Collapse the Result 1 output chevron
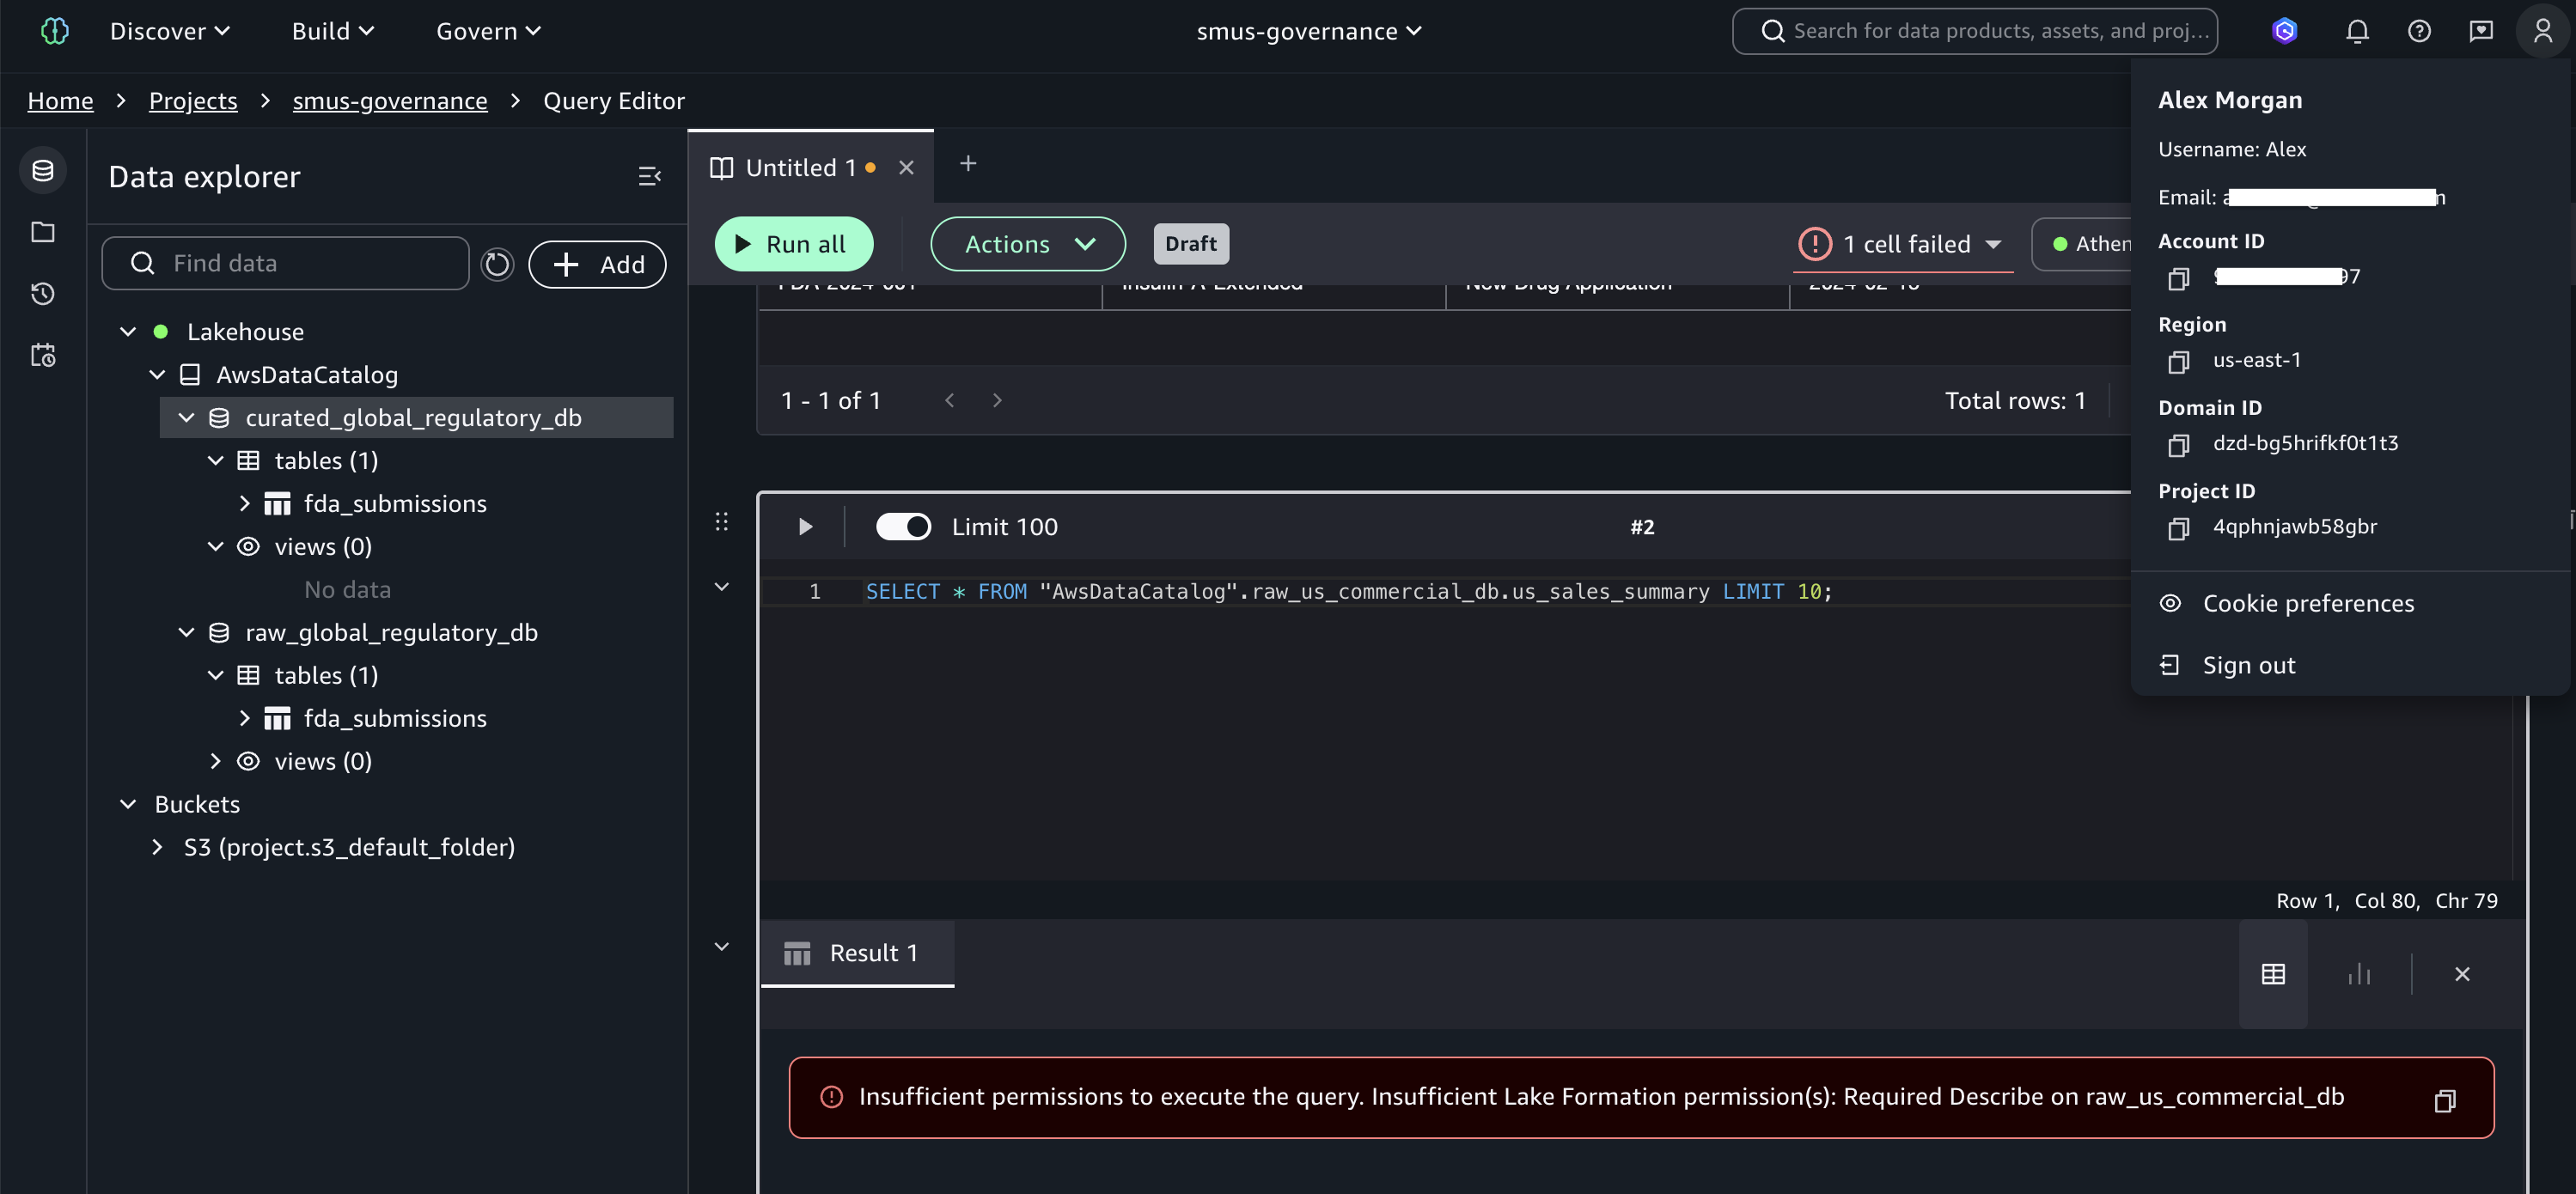The image size is (2576, 1194). (722, 947)
